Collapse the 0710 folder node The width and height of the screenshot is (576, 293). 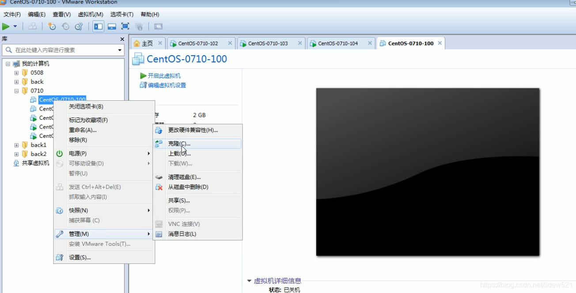[x=16, y=91]
